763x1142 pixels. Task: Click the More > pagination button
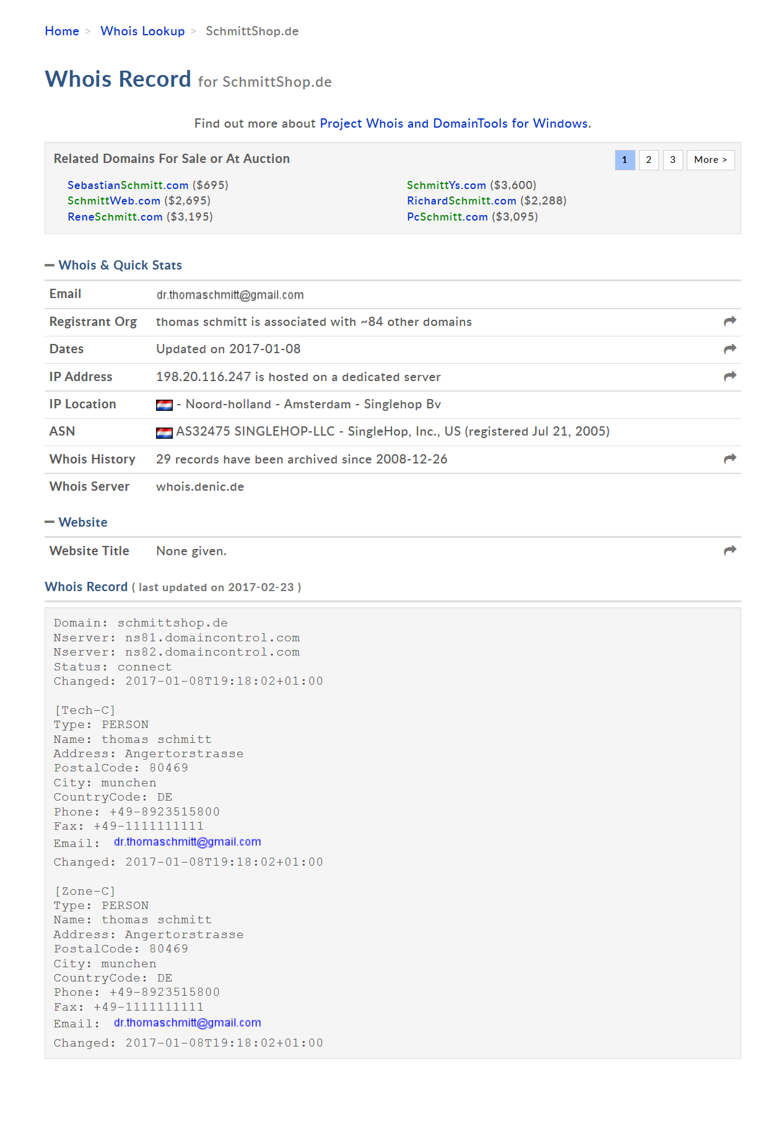click(710, 160)
